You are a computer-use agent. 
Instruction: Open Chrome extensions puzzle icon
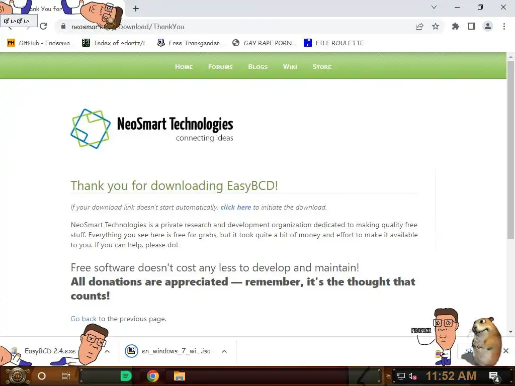pyautogui.click(x=456, y=26)
